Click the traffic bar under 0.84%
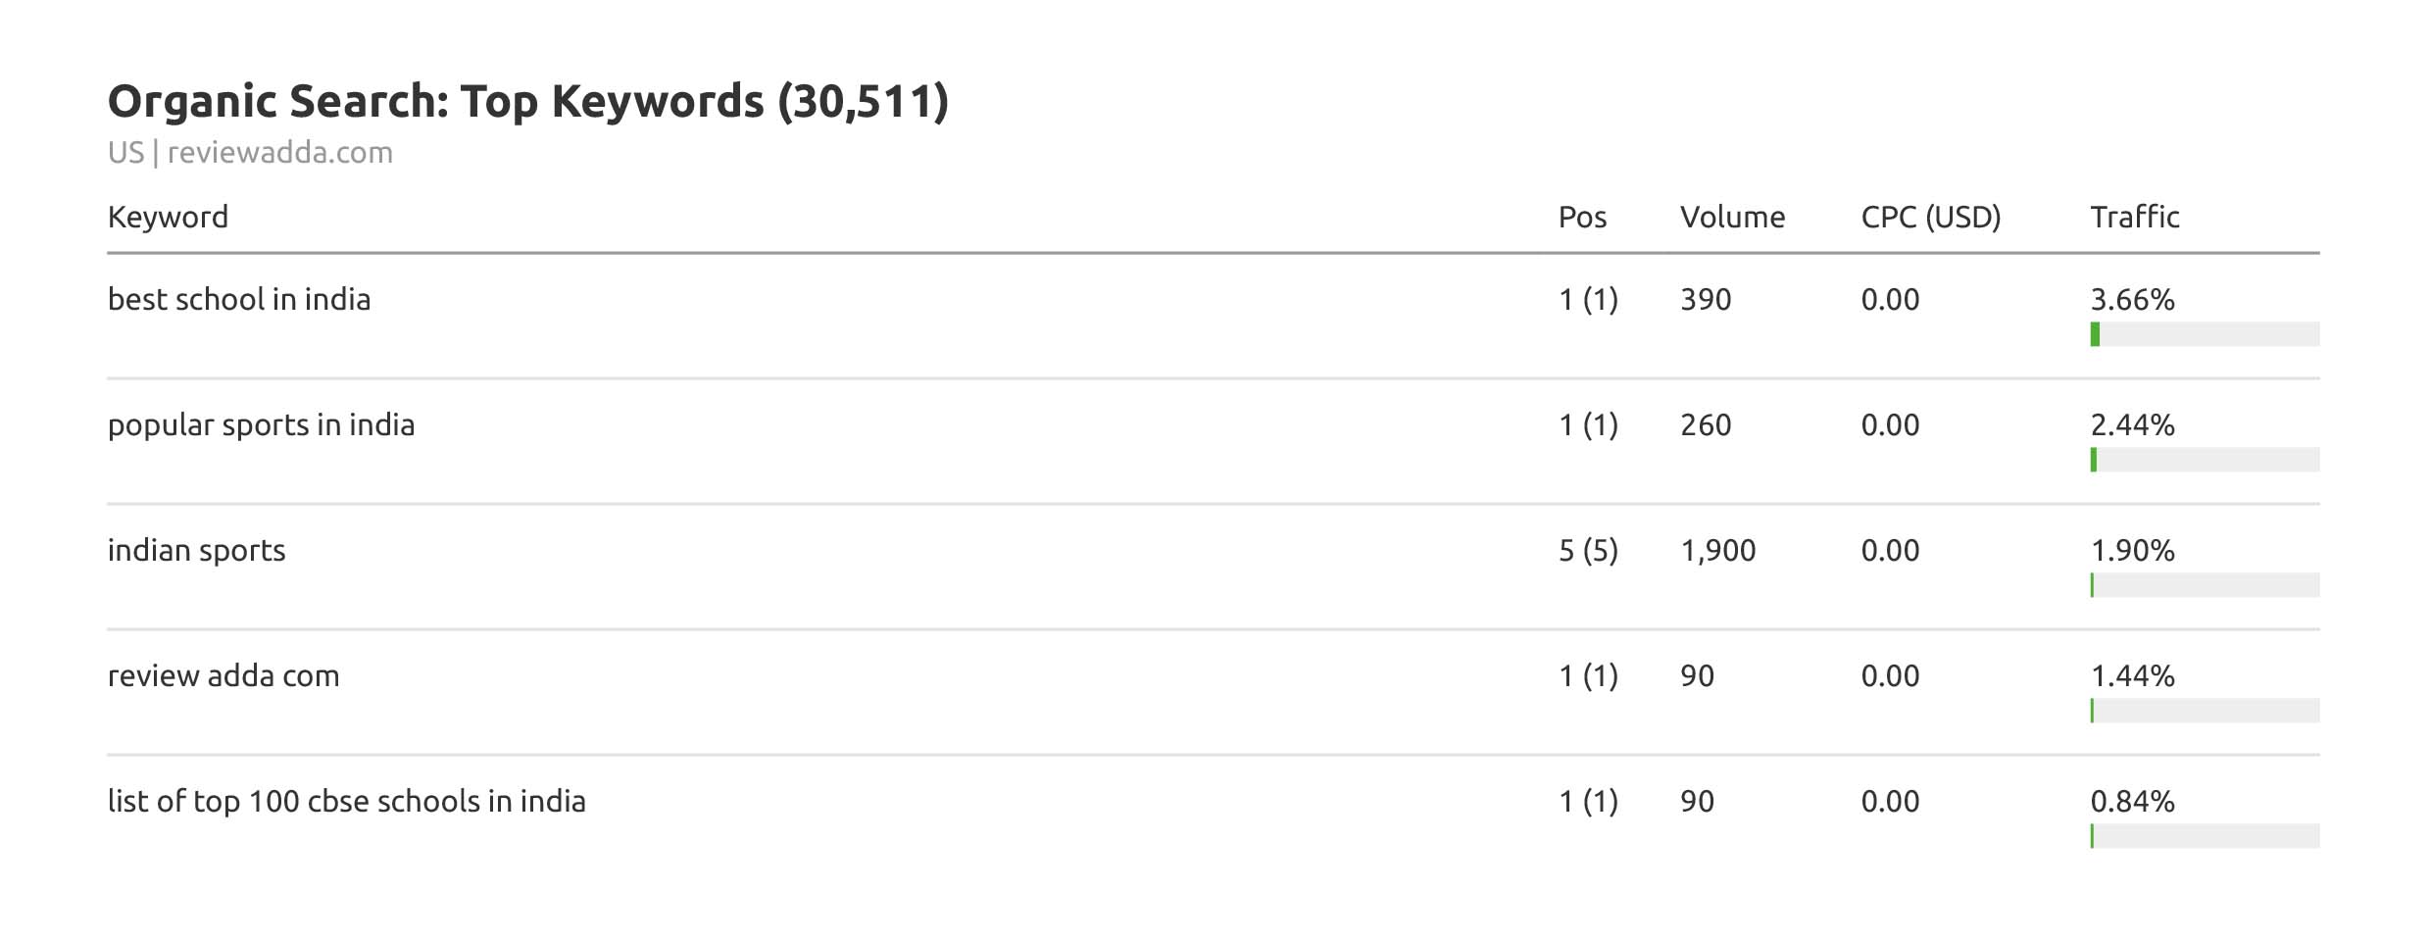Image resolution: width=2430 pixels, height=941 pixels. (2204, 836)
